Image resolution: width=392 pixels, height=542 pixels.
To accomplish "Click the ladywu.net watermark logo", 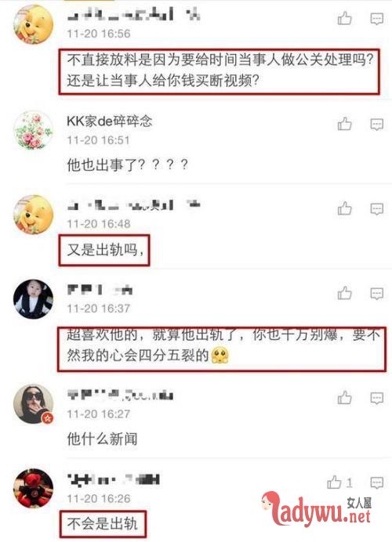I will click(317, 509).
